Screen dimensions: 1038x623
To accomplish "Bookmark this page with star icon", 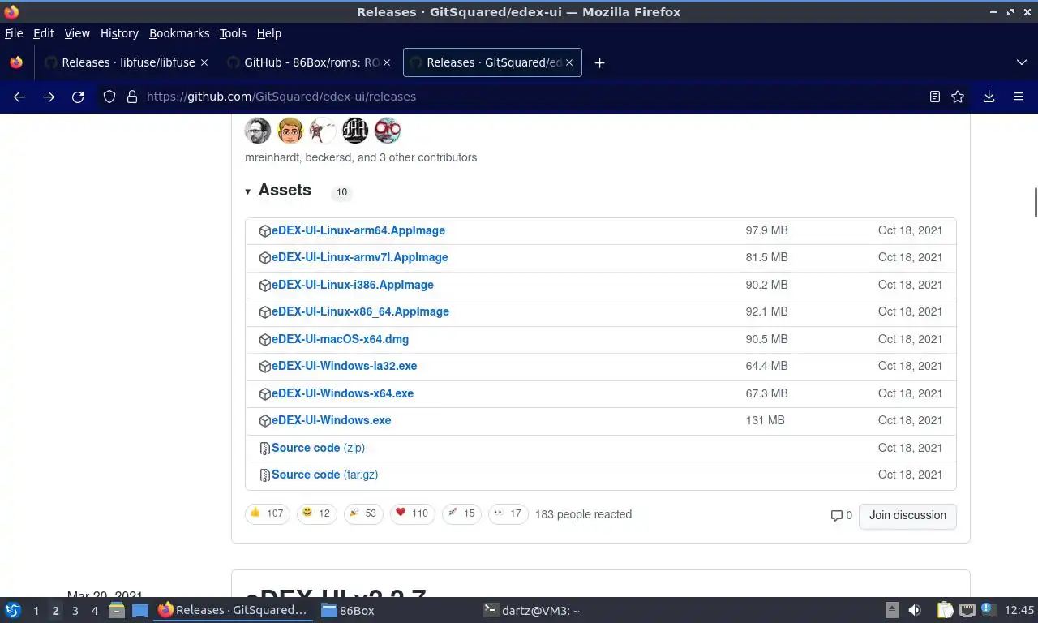I will click(958, 97).
